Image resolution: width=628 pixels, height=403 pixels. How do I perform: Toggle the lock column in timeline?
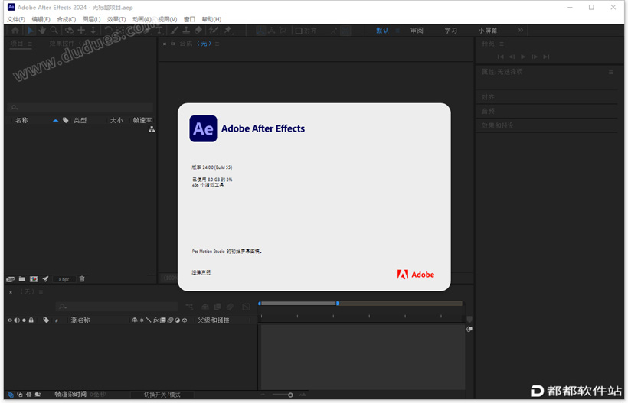[31, 320]
